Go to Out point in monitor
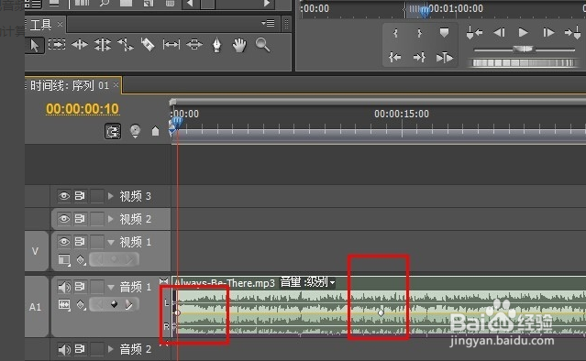 point(419,57)
